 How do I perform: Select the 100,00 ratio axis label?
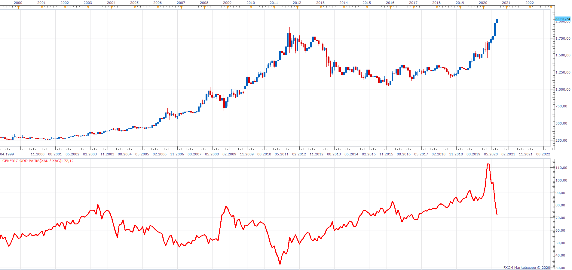click(561, 180)
